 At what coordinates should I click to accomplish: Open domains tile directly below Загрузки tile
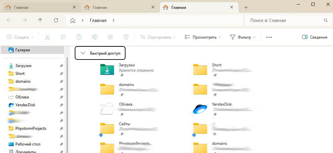click(129, 89)
